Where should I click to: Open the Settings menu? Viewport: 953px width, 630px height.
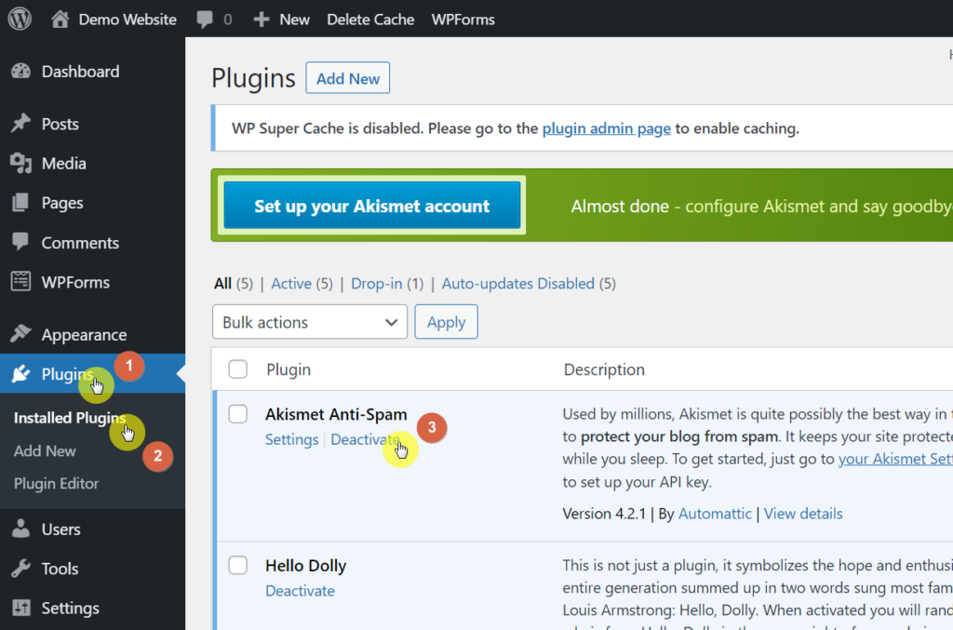click(70, 608)
